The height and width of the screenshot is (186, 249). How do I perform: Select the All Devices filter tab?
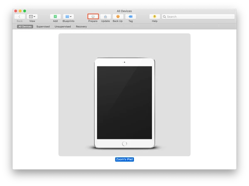25,27
